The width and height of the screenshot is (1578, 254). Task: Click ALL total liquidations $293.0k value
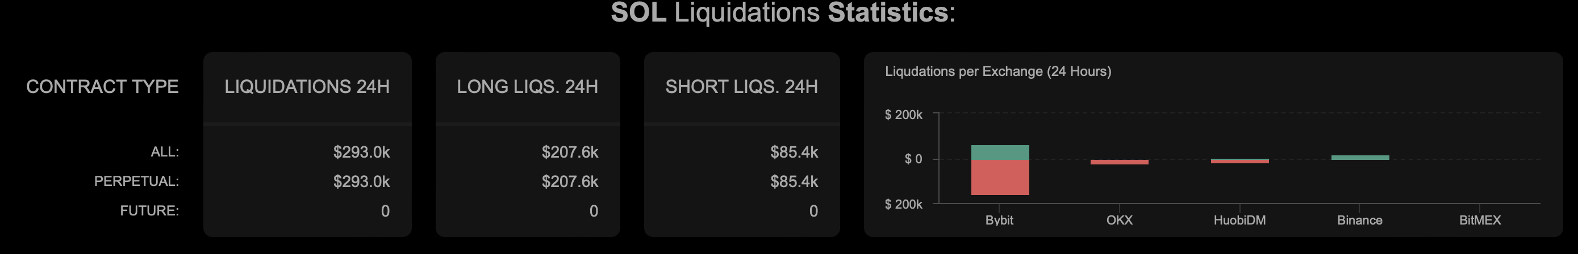click(361, 152)
